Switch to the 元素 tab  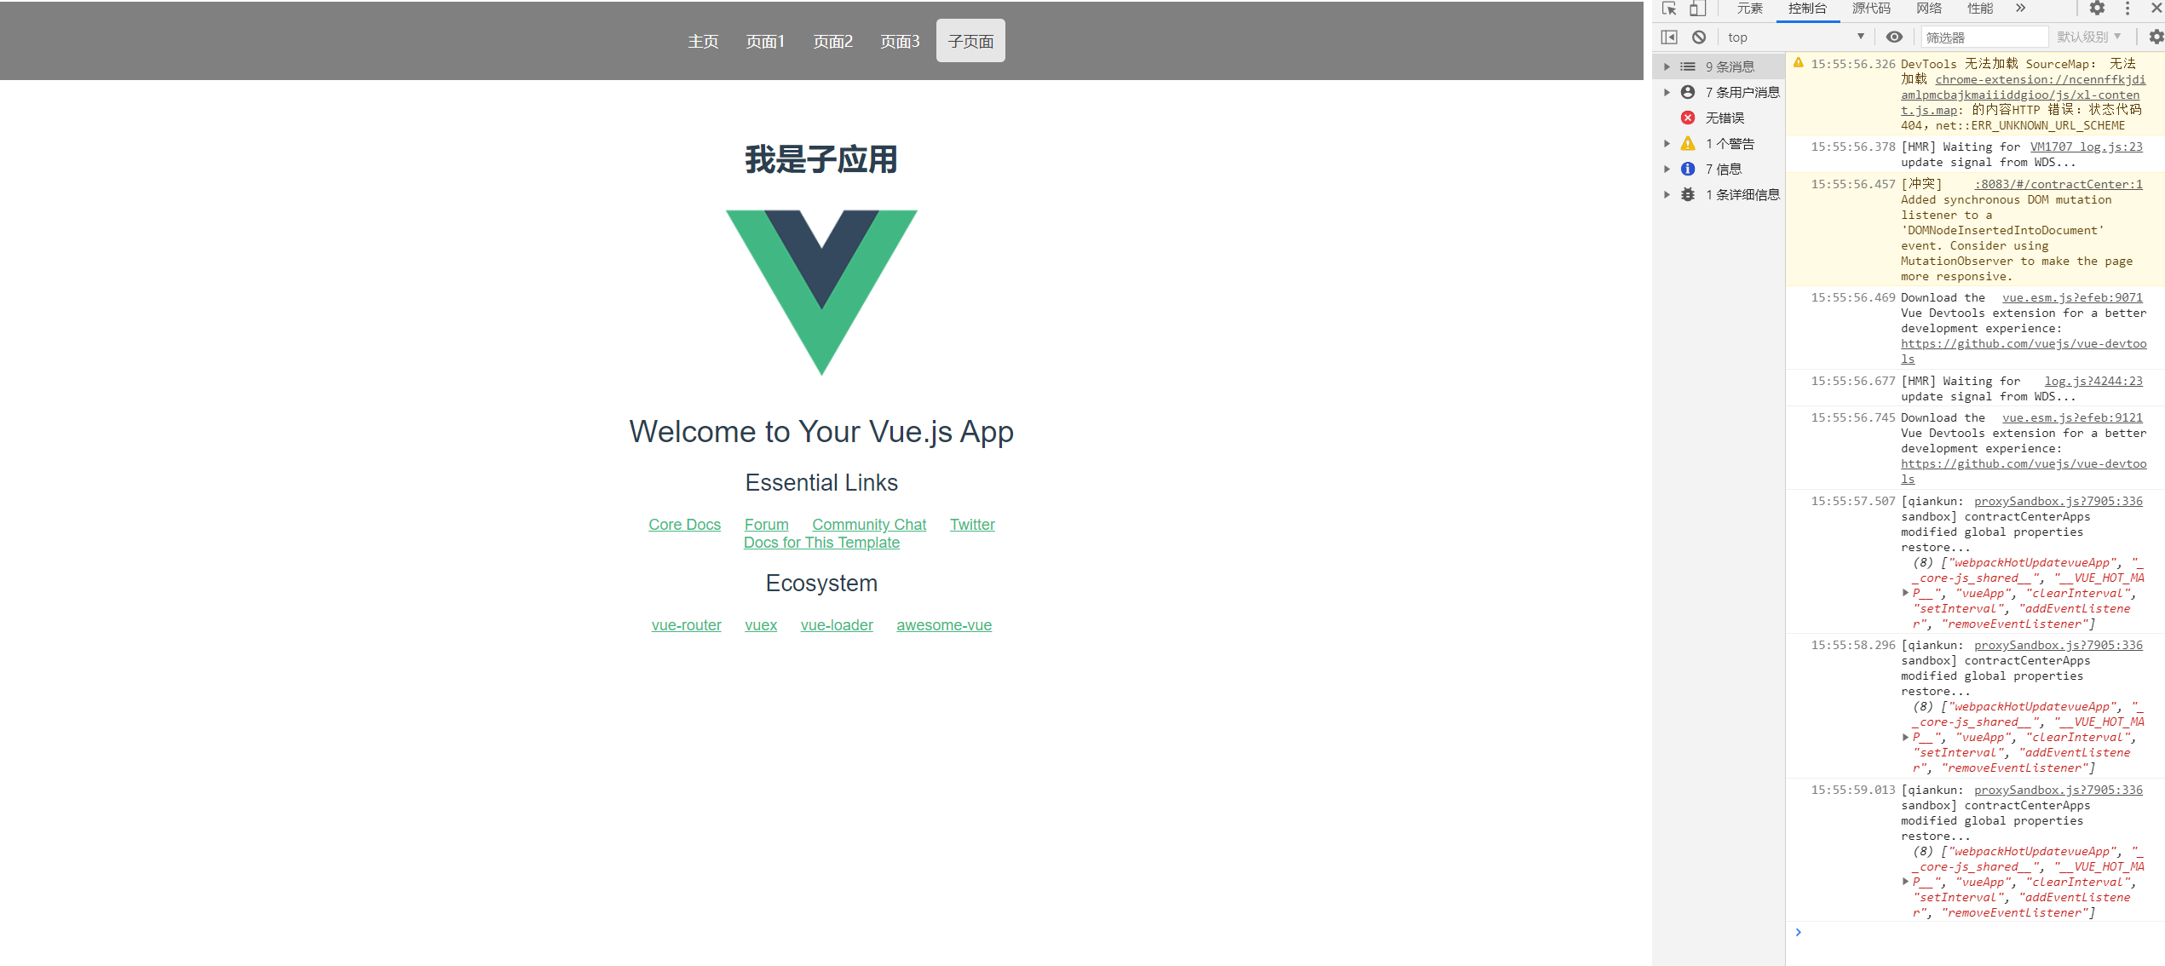[1749, 9]
